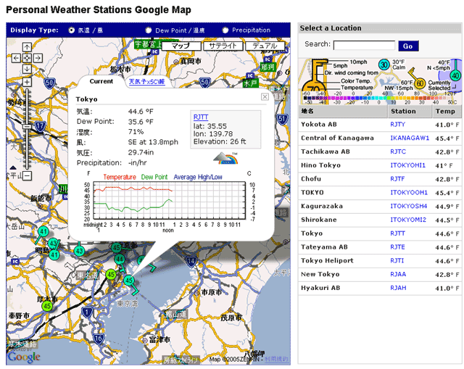464x369 pixels.
Task: Switch to デュアル dual view
Action: point(265,46)
